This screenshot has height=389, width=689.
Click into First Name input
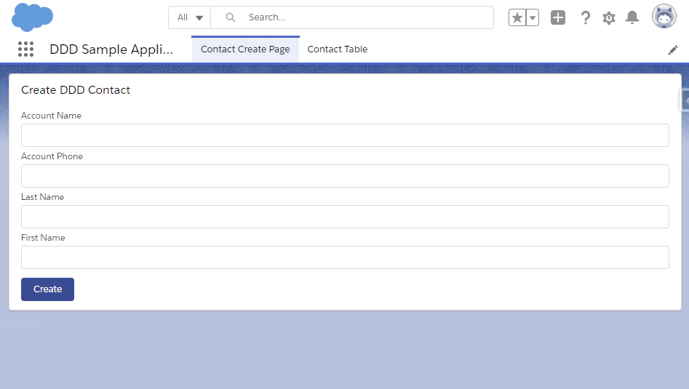coord(345,257)
